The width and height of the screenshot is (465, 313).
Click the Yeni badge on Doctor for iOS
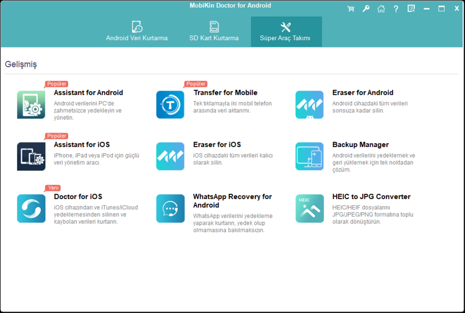pyautogui.click(x=52, y=188)
